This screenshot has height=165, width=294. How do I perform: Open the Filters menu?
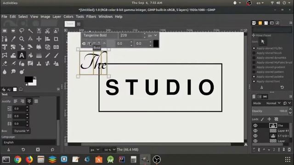tap(91, 16)
